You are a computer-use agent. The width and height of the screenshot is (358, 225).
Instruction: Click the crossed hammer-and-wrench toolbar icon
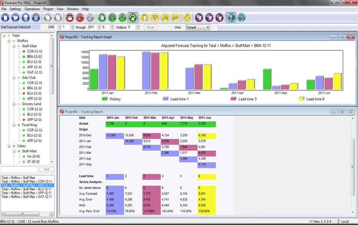pos(241,17)
